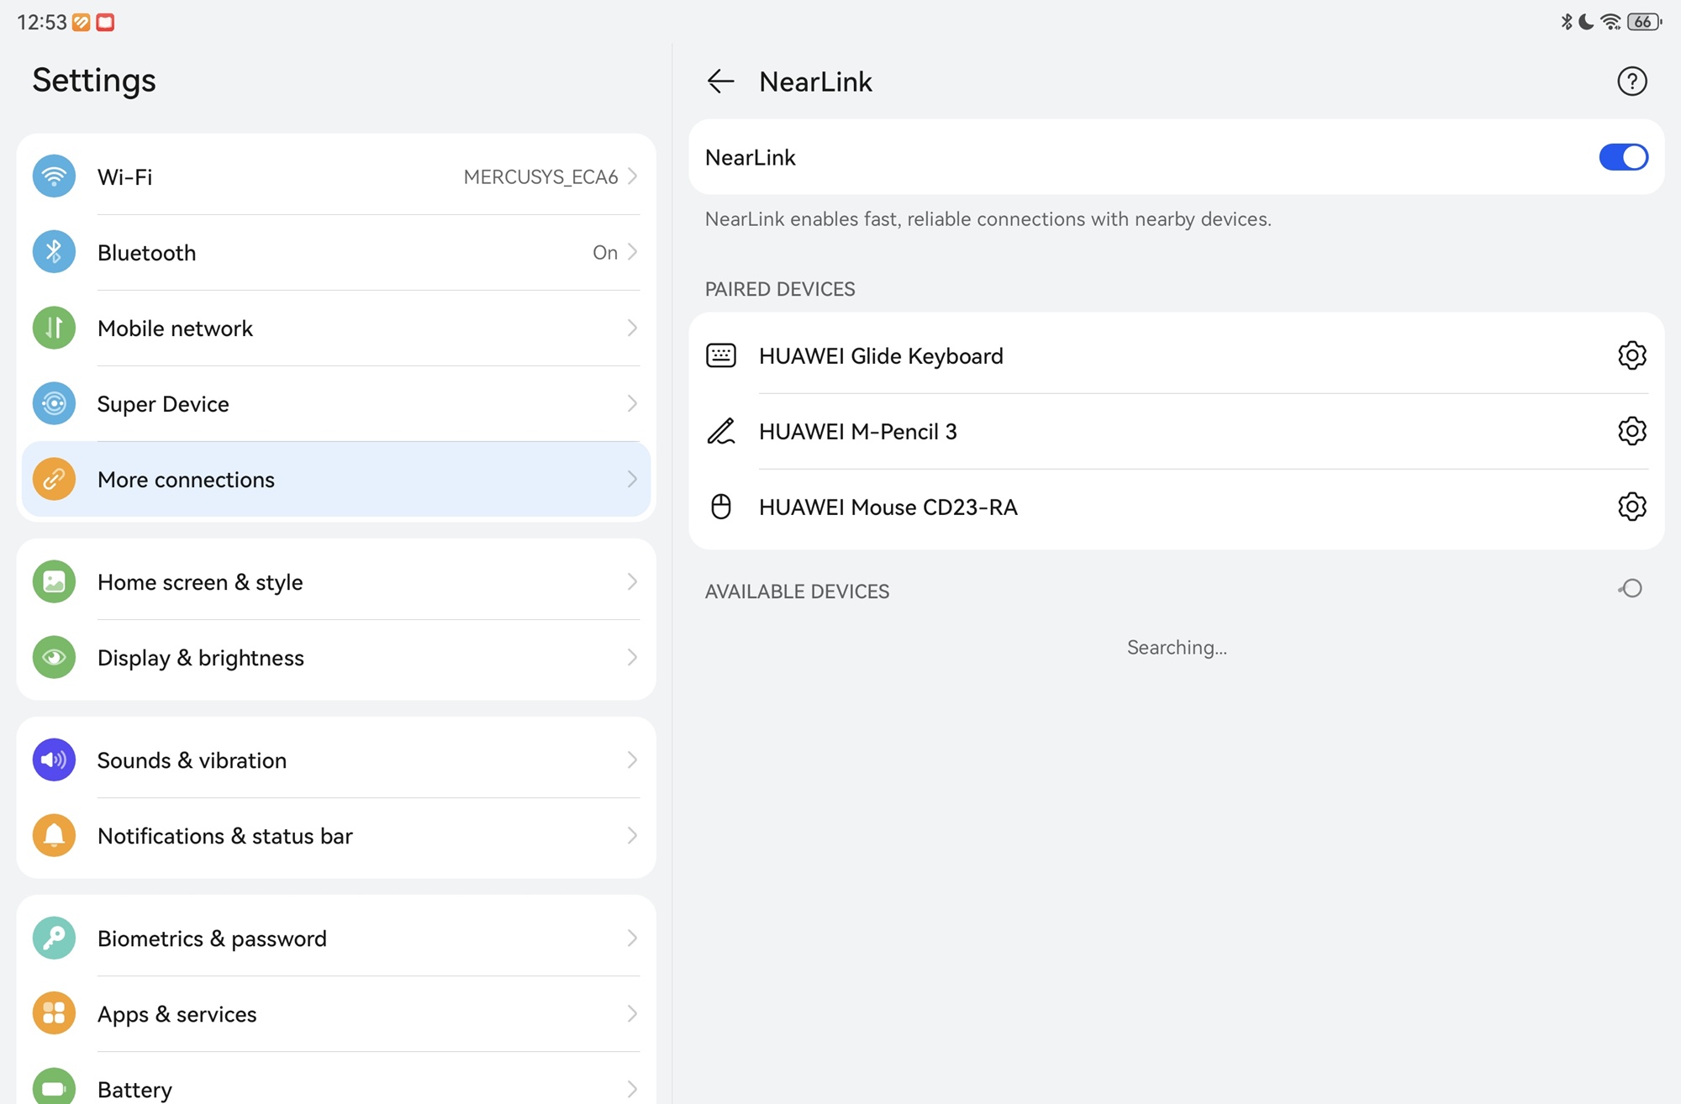Image resolution: width=1681 pixels, height=1104 pixels.
Task: Refresh the available devices search
Action: coord(1631,589)
